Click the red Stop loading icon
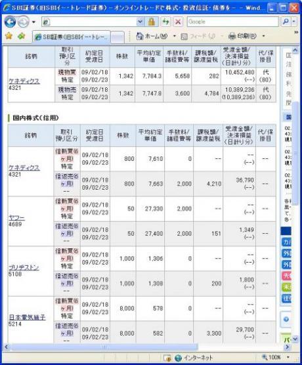The width and height of the screenshot is (302, 365). coord(178,22)
